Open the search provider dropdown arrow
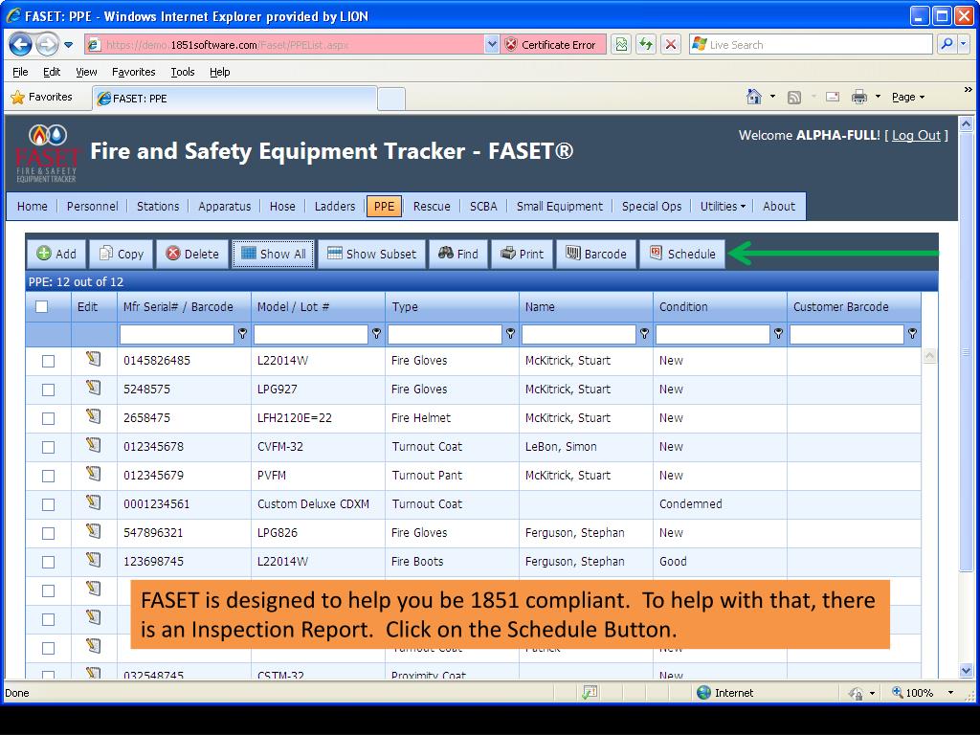980x735 pixels. 964,44
